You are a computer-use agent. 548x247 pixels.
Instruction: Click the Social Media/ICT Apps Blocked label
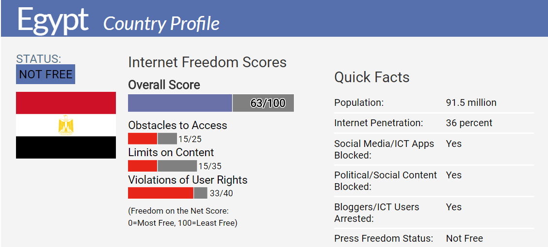pos(384,149)
